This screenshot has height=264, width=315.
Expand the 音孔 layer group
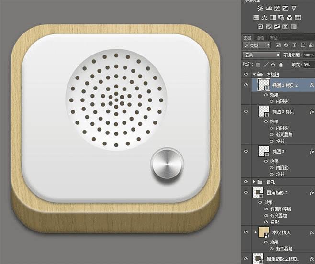point(254,182)
